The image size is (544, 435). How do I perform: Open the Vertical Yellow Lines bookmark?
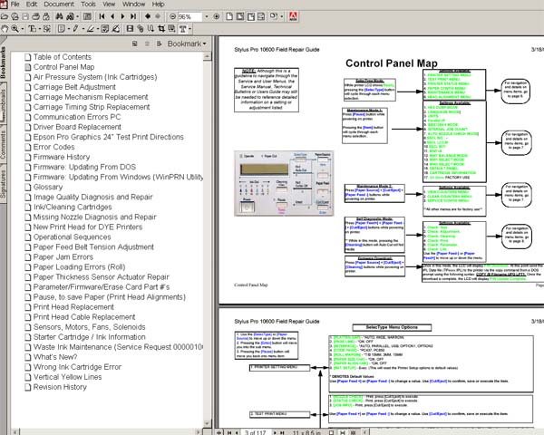67,377
